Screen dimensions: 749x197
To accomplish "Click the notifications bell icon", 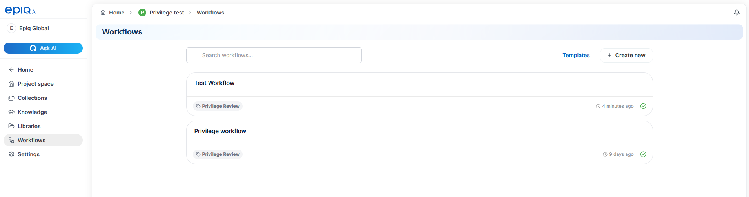I will (736, 13).
